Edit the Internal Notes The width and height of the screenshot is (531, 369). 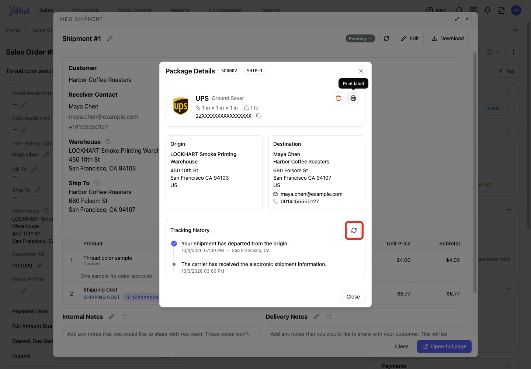[112, 317]
